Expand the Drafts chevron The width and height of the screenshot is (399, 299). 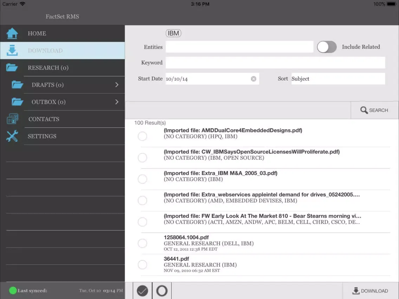point(117,85)
